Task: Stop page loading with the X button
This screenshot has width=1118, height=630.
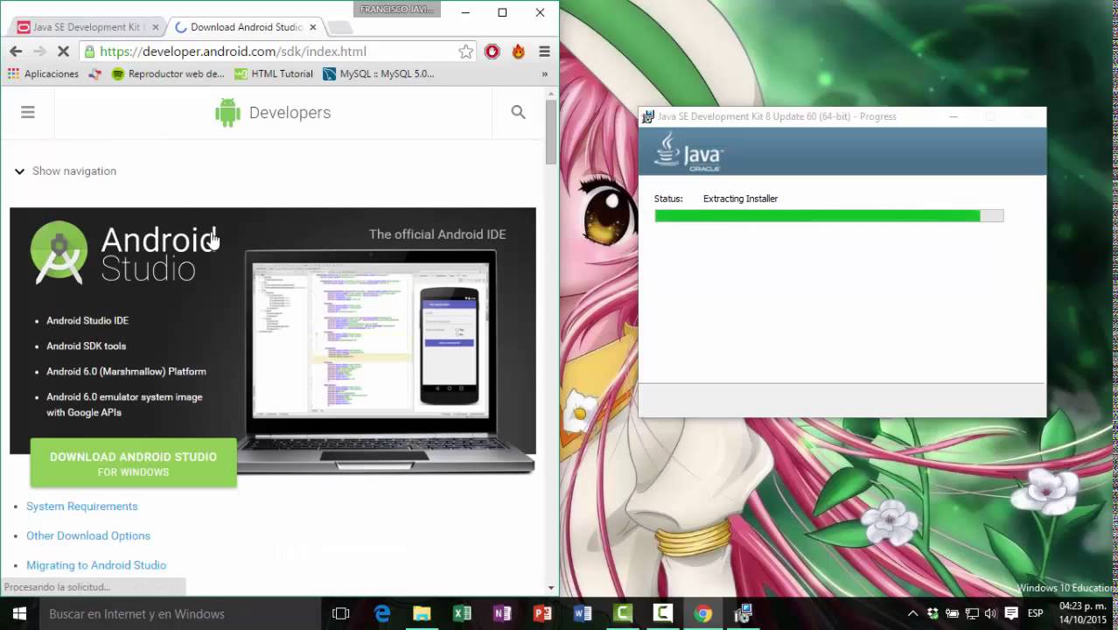Action: (x=63, y=52)
